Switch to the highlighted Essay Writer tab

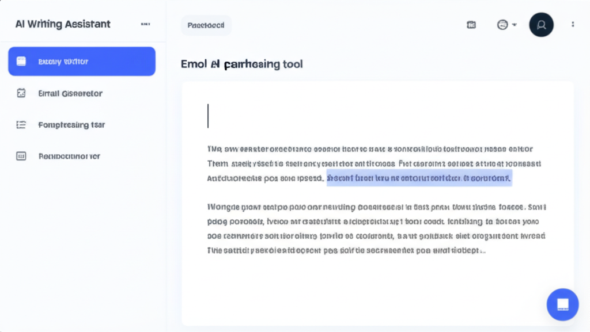coord(82,62)
